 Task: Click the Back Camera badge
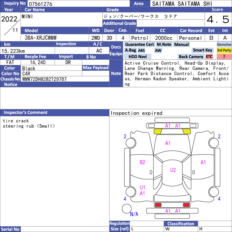[191, 57]
